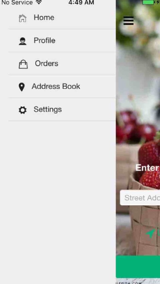Select Orders from the side menu
This screenshot has width=160, height=284.
(62, 63)
